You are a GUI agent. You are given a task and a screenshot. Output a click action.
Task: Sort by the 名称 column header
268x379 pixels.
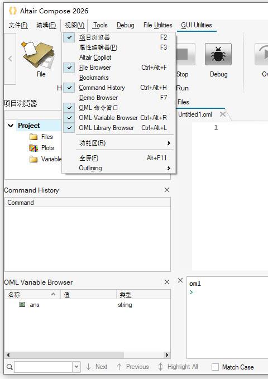32,295
